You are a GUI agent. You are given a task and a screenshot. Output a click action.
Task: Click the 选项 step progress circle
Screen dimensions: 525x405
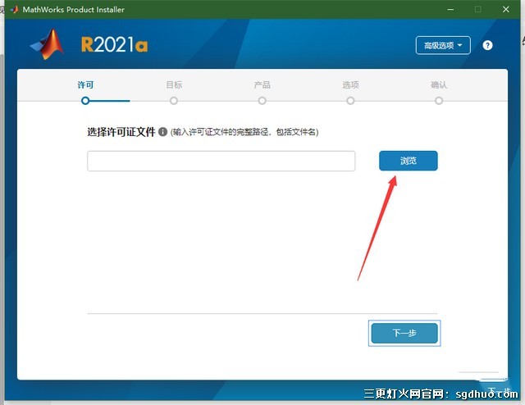click(x=350, y=101)
